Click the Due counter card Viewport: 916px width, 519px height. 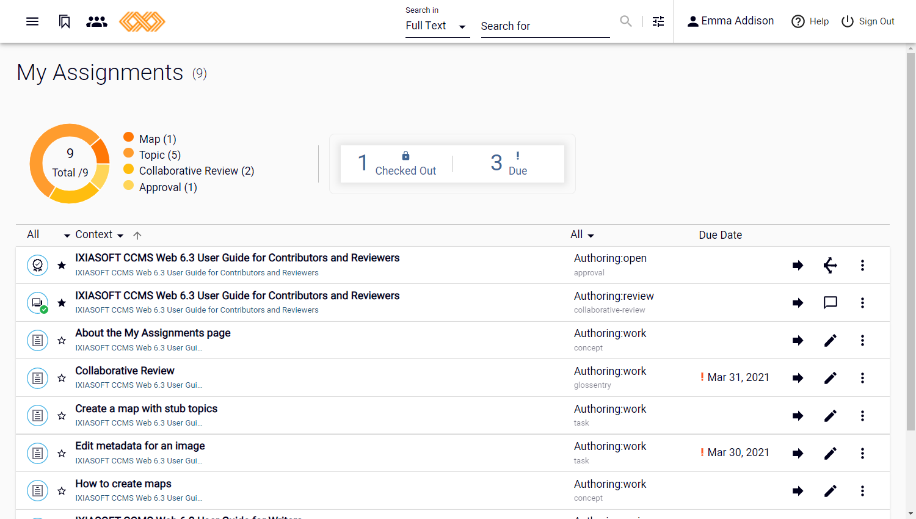coord(509,164)
